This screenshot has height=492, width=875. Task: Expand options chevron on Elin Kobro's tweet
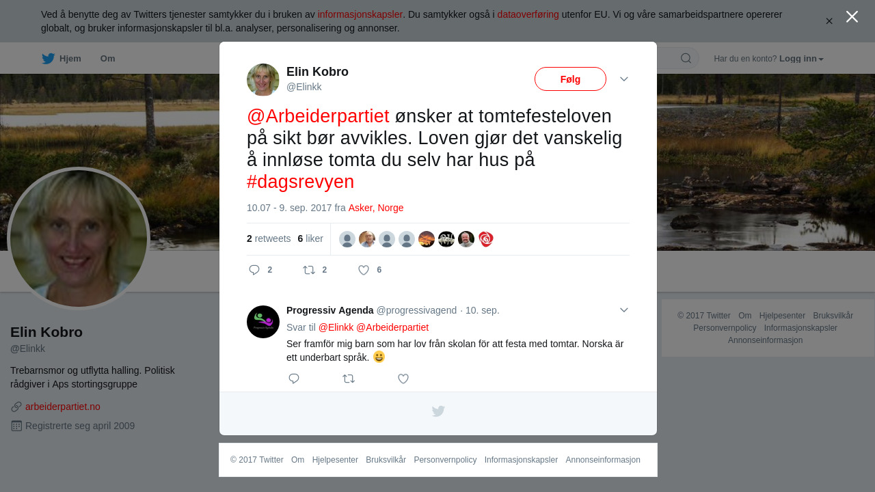tap(624, 79)
